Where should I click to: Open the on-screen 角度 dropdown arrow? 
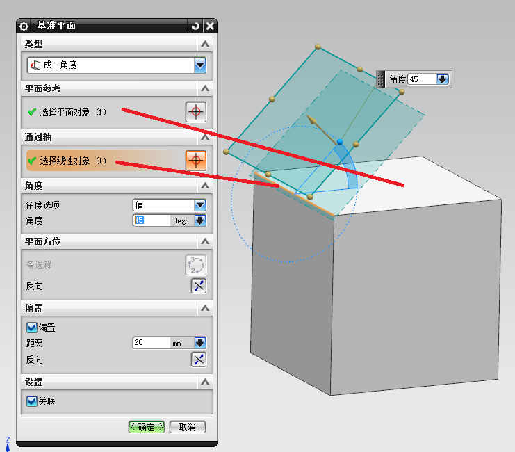tap(443, 79)
